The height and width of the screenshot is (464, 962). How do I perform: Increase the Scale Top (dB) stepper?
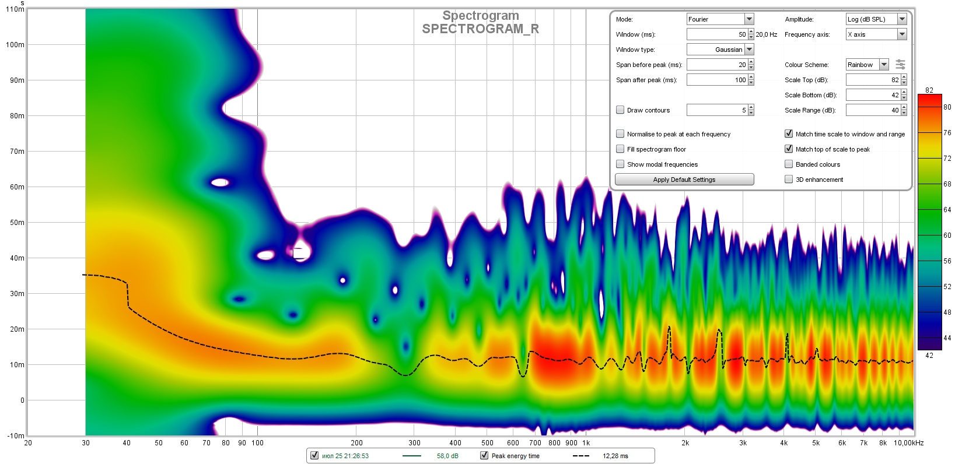click(904, 77)
